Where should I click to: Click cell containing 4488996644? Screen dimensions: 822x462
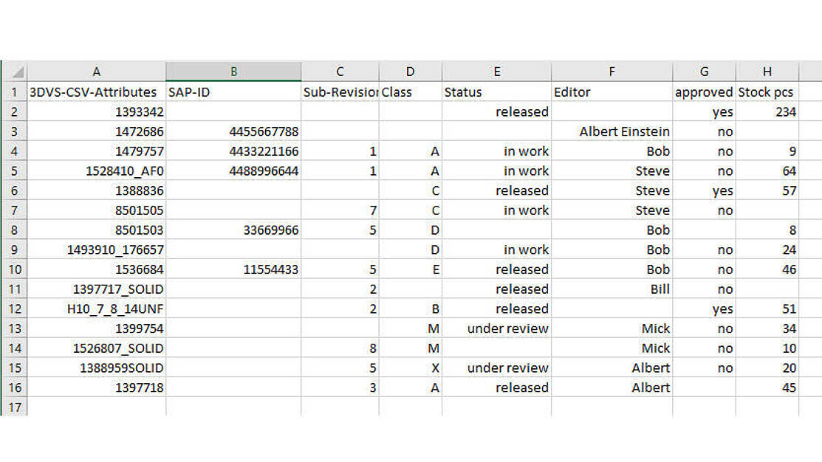[233, 170]
